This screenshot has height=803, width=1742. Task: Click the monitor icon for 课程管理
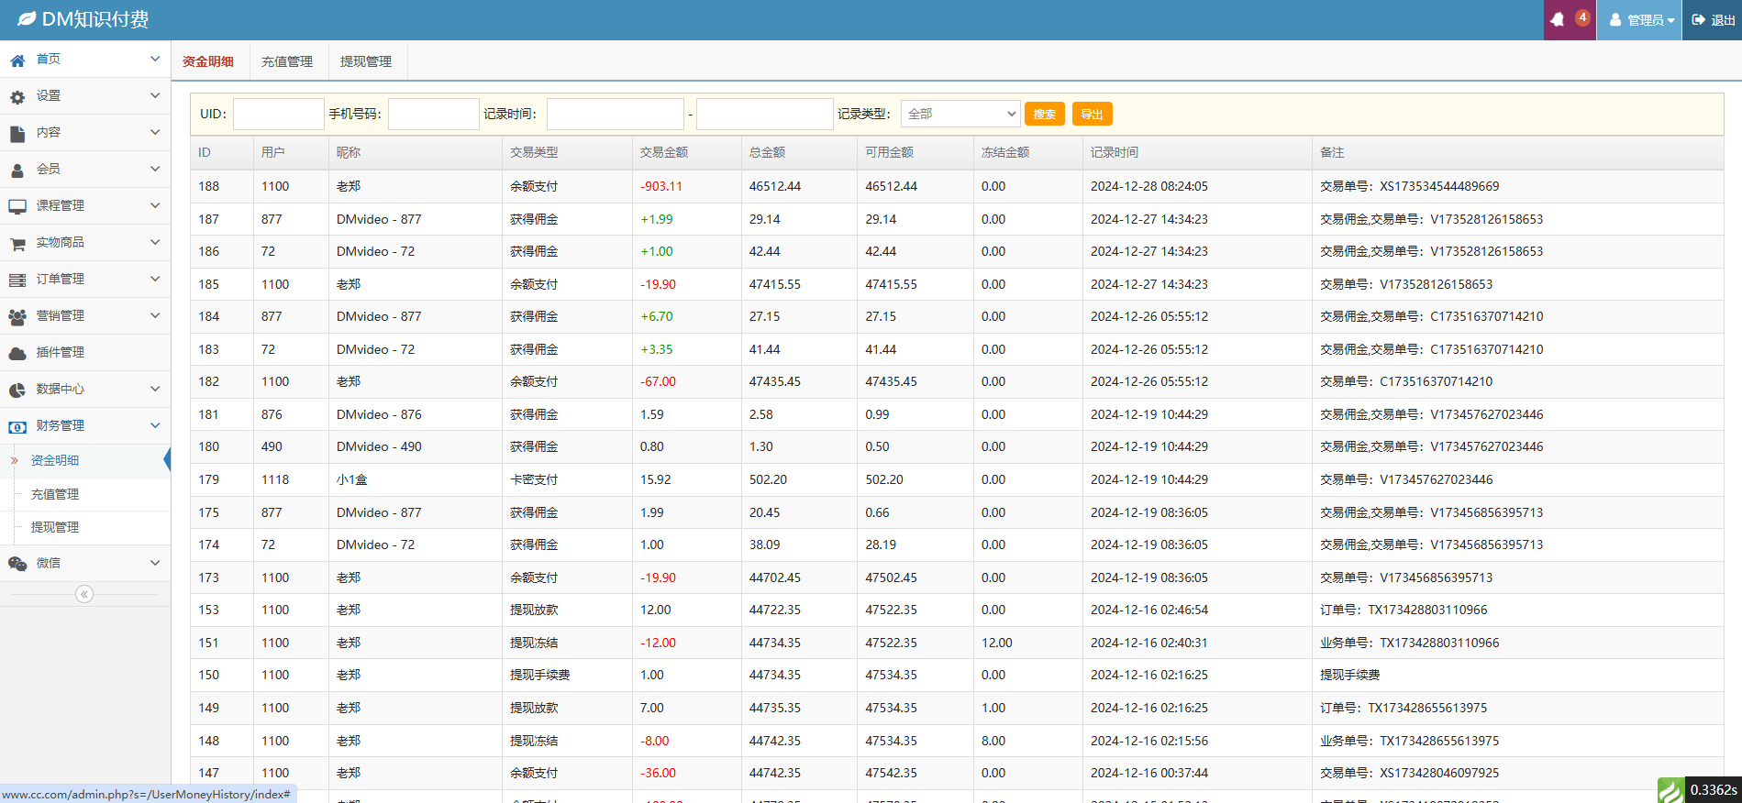click(17, 206)
